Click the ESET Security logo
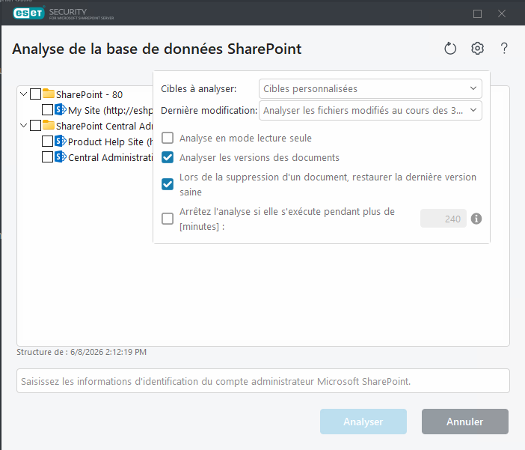The height and width of the screenshot is (450, 525). coord(64,13)
